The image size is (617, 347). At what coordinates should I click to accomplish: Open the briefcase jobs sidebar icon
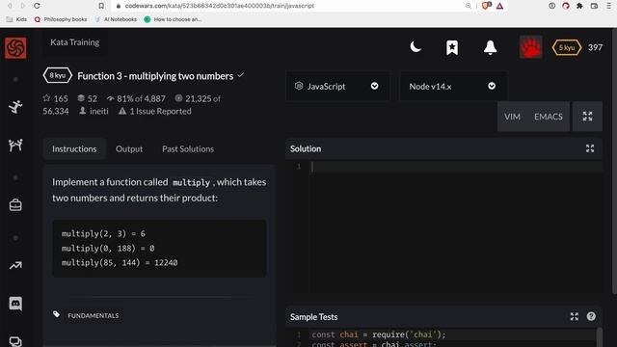(15, 205)
